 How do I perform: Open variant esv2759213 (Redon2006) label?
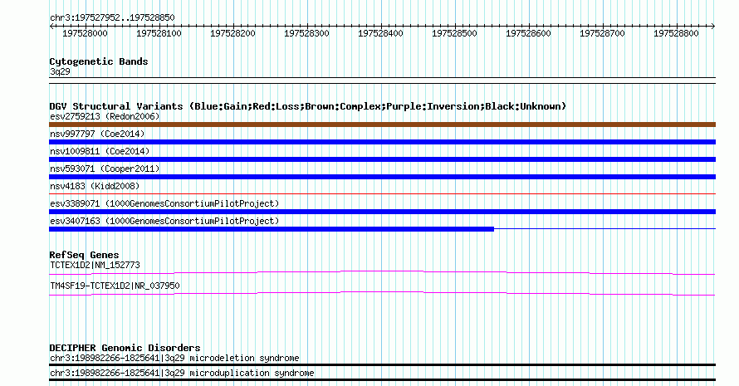point(105,116)
